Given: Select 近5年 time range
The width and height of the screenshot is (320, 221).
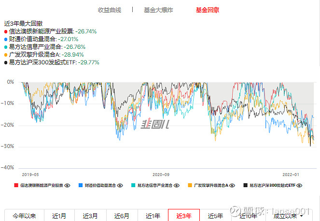Looking at the screenshot, I should [x=215, y=216].
